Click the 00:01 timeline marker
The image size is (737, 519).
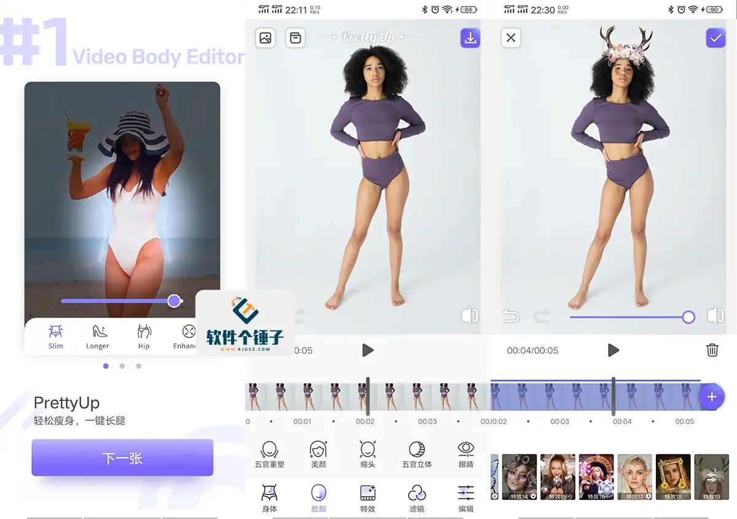302,421
